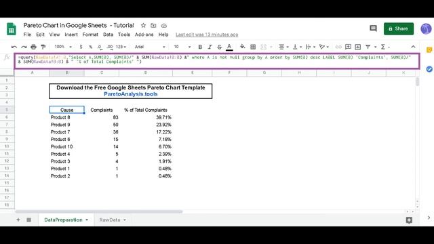This screenshot has width=434, height=244.
Task: Select column D header
Action: point(146,73)
